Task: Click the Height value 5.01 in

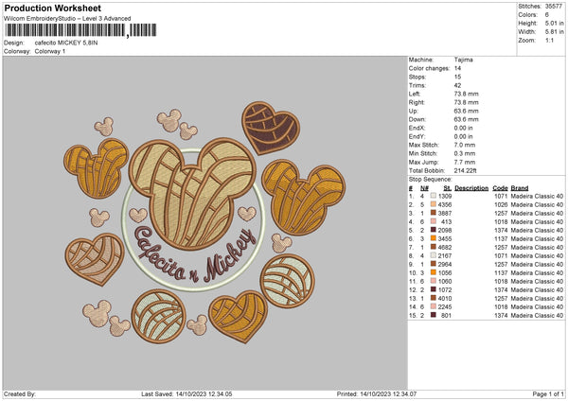Action: 554,23
